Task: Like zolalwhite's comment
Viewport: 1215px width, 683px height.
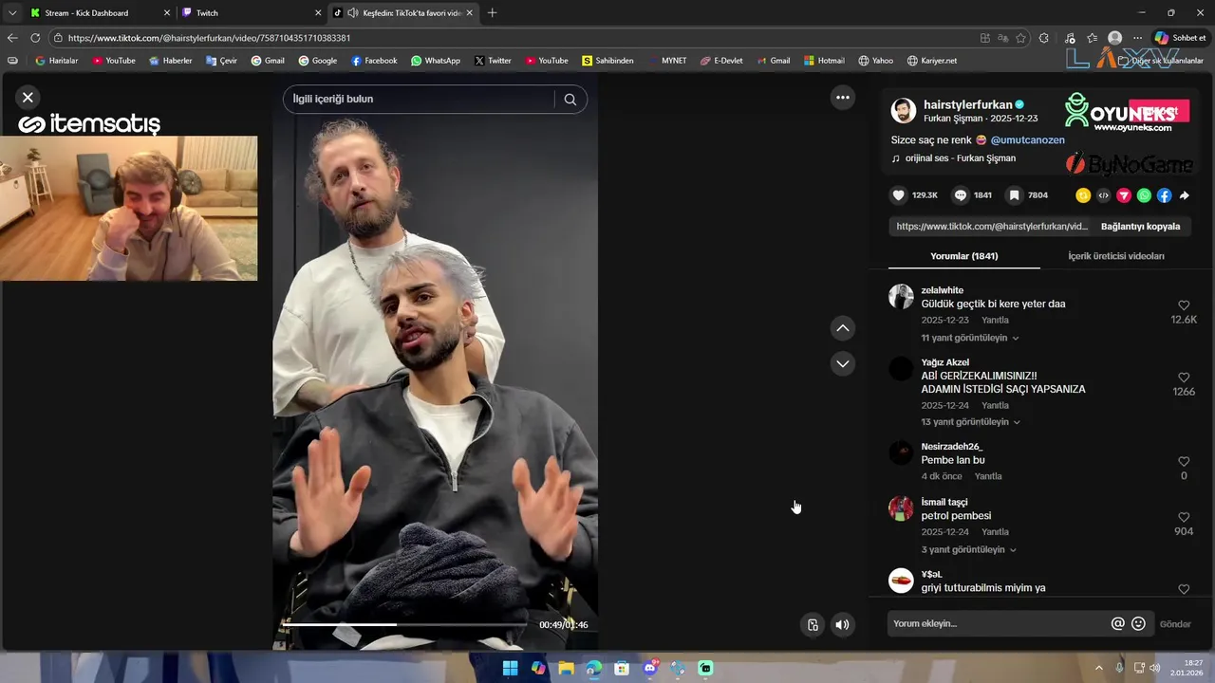Action: pos(1184,305)
